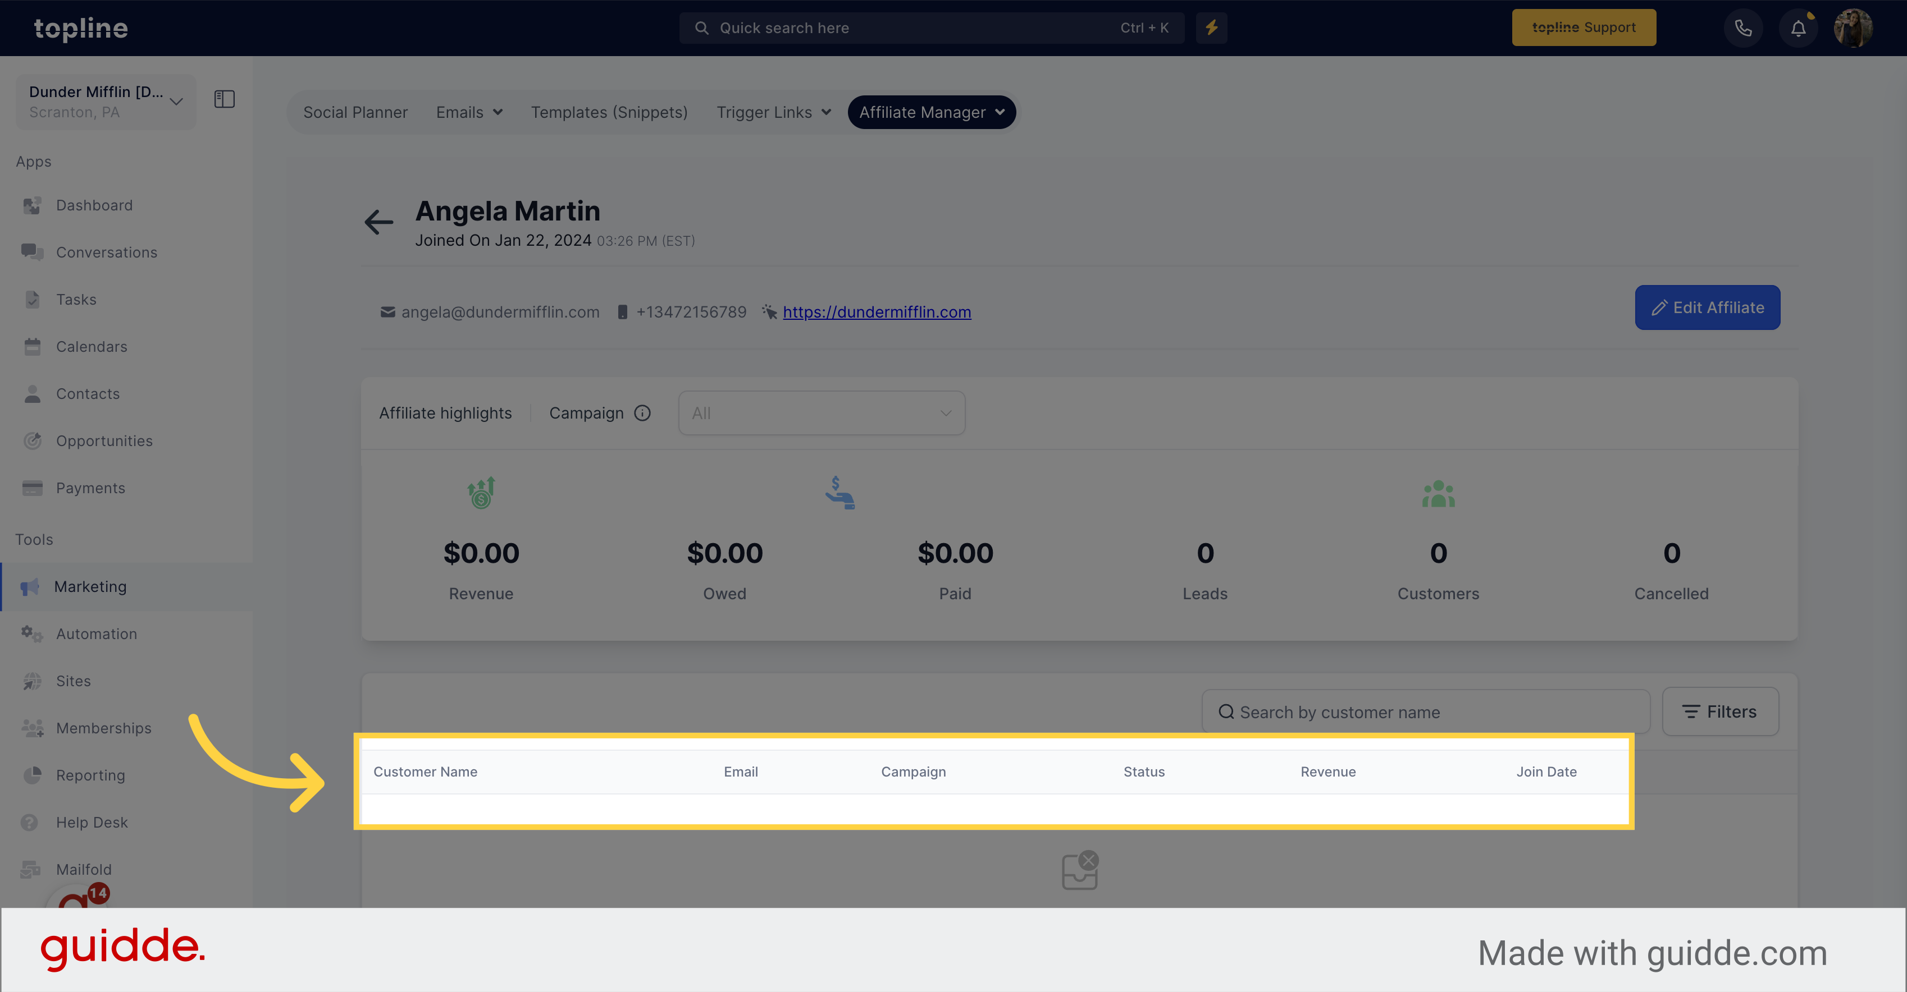Click the Leads count
This screenshot has width=1907, height=992.
pyautogui.click(x=1205, y=553)
